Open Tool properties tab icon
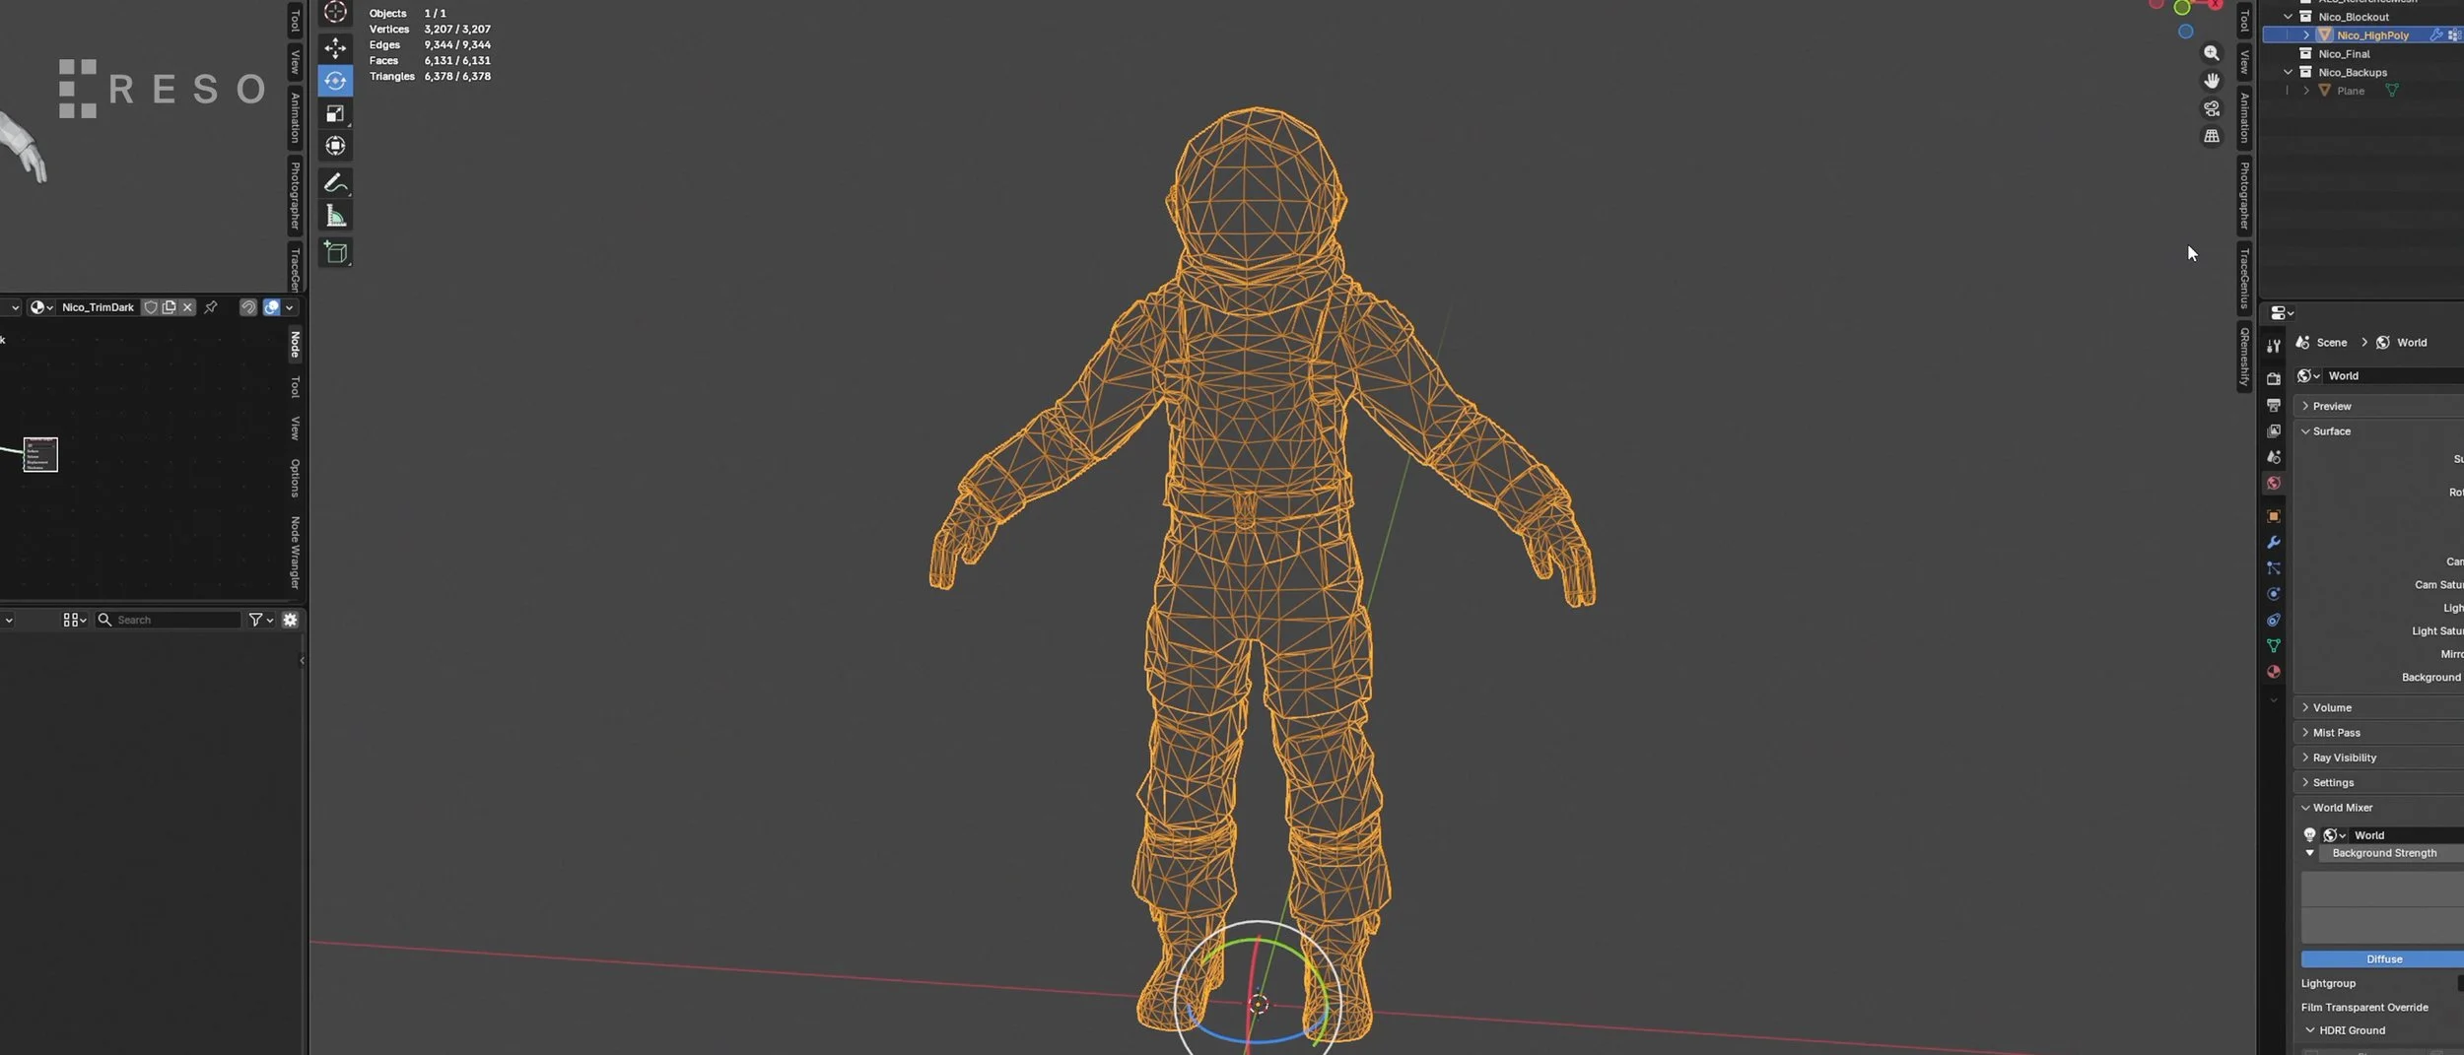Screen dimensions: 2464x1055 [x=2273, y=347]
